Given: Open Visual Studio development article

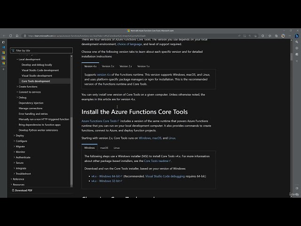Looking at the screenshot, I should point(37,76).
